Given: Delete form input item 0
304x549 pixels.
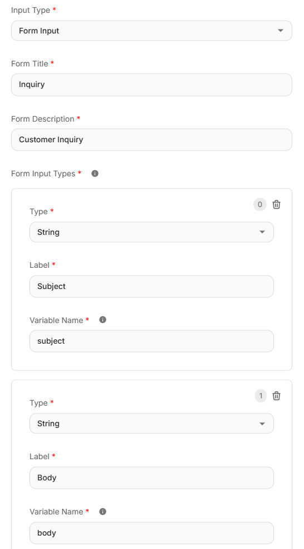Looking at the screenshot, I should (x=276, y=204).
